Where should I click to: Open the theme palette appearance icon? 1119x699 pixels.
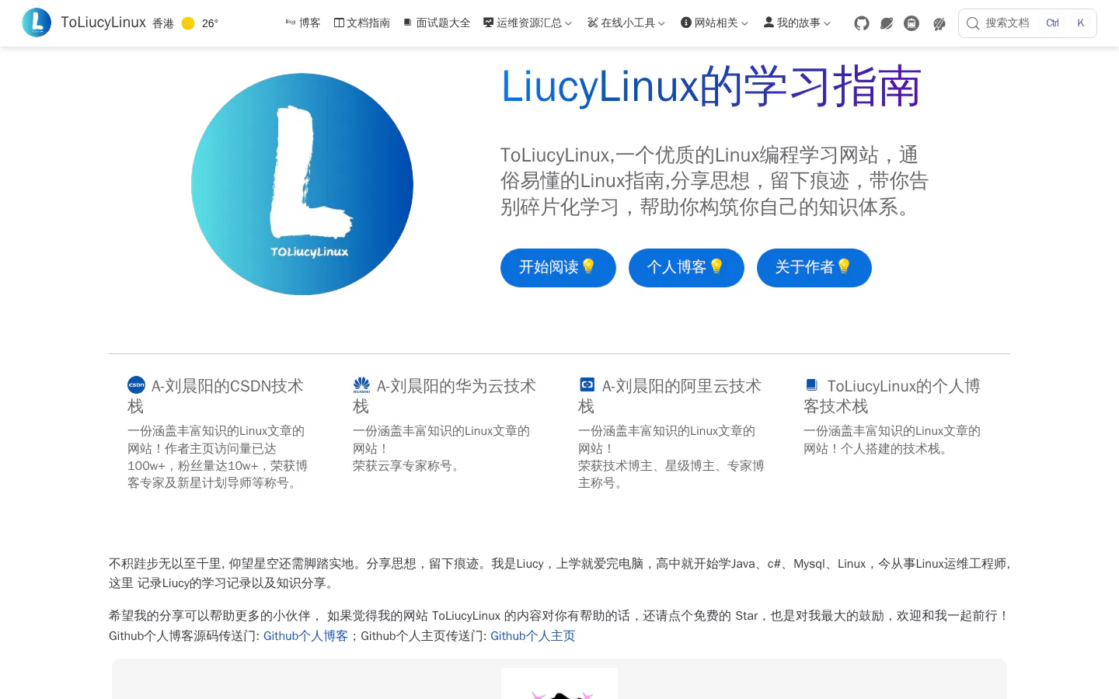[939, 23]
